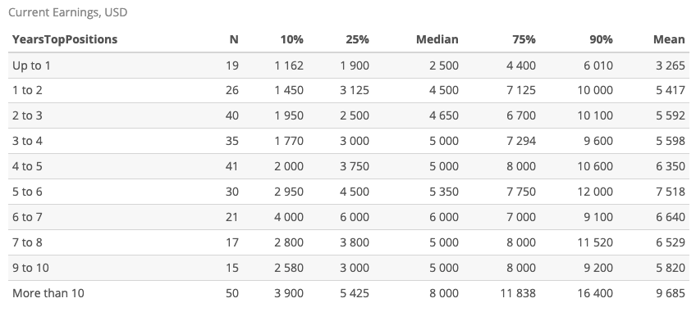Click the 75% column header

point(524,39)
